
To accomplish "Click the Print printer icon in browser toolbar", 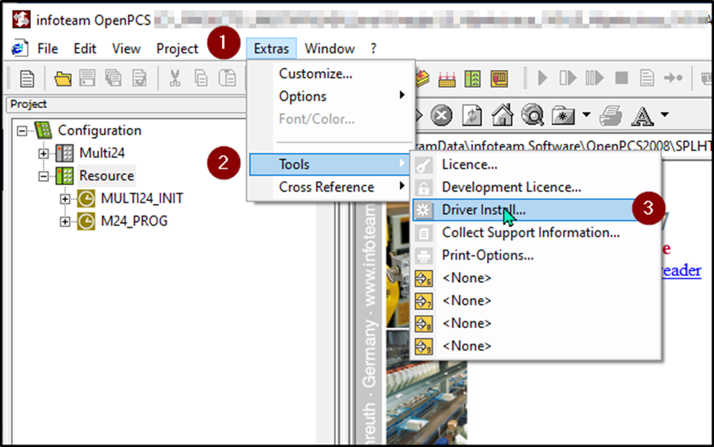I will (611, 115).
